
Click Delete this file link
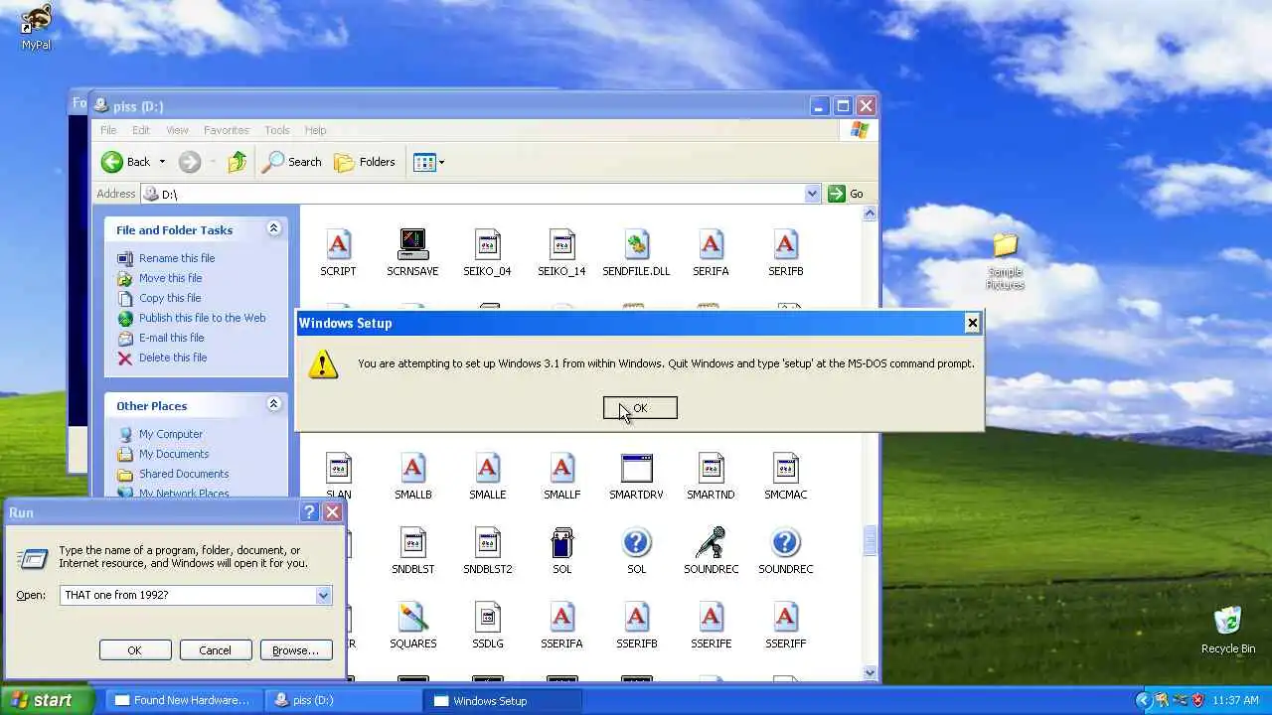173,357
